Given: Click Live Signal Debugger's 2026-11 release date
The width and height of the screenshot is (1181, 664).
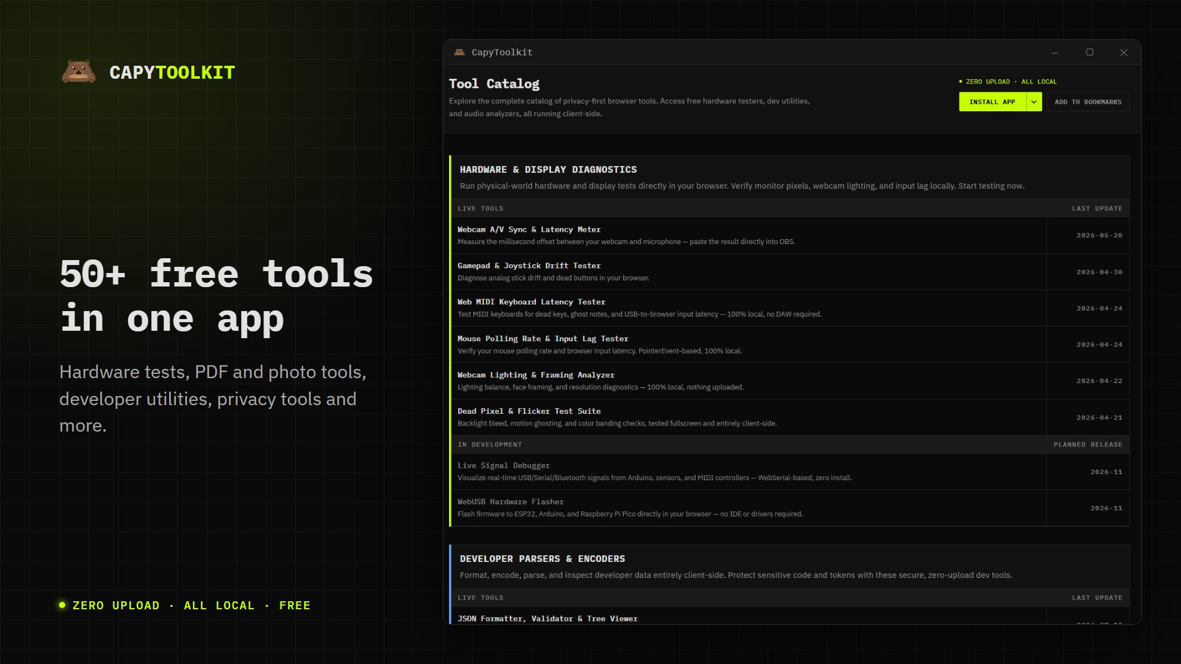Looking at the screenshot, I should point(1106,472).
